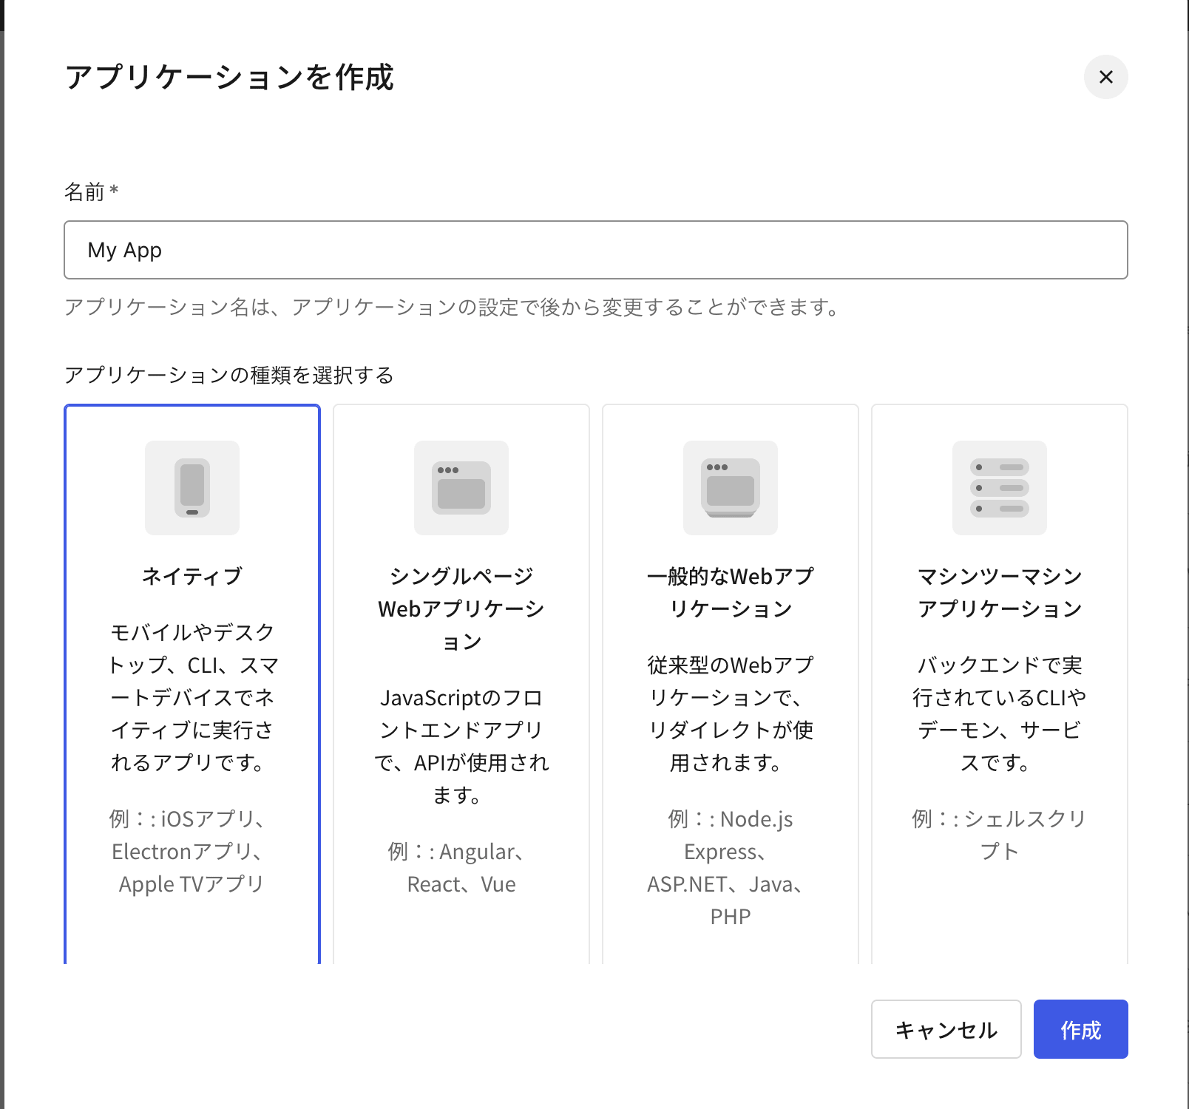Select the シングルページWeb browser window icon
Image resolution: width=1189 pixels, height=1109 pixels.
point(461,488)
